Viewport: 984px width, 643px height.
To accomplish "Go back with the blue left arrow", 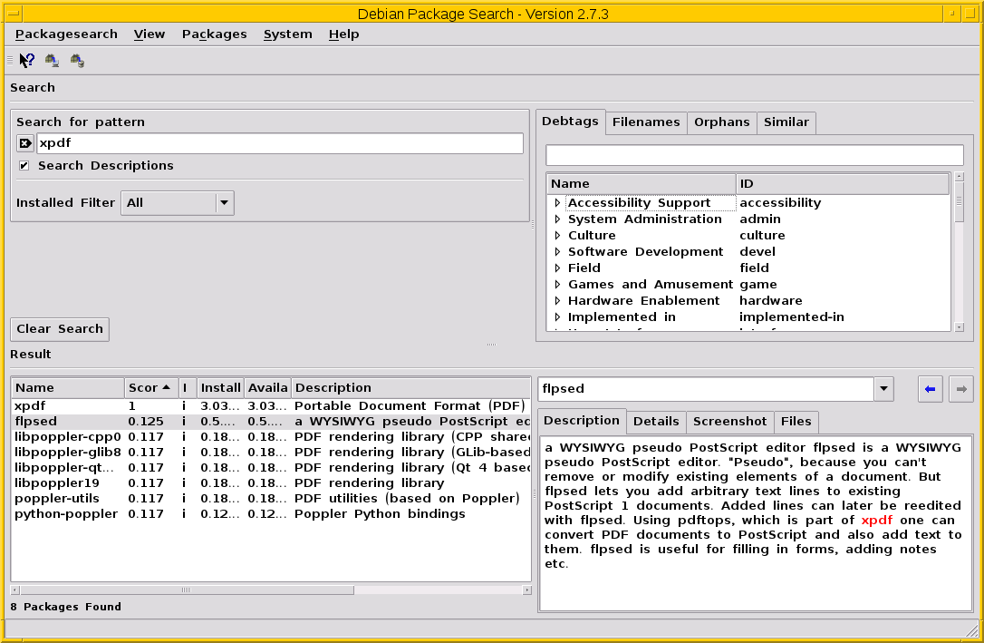I will click(929, 389).
